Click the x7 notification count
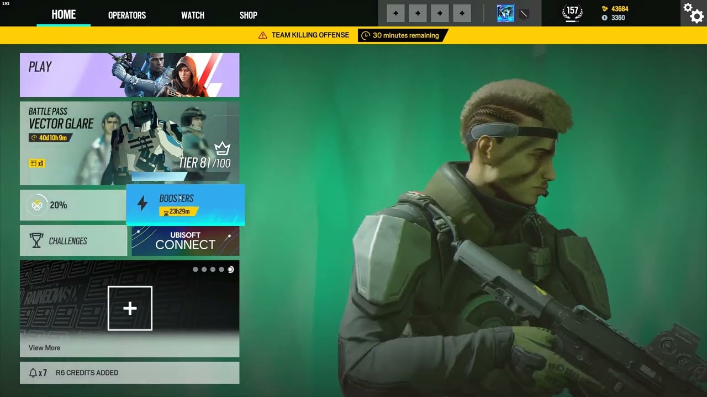707x397 pixels. click(43, 373)
